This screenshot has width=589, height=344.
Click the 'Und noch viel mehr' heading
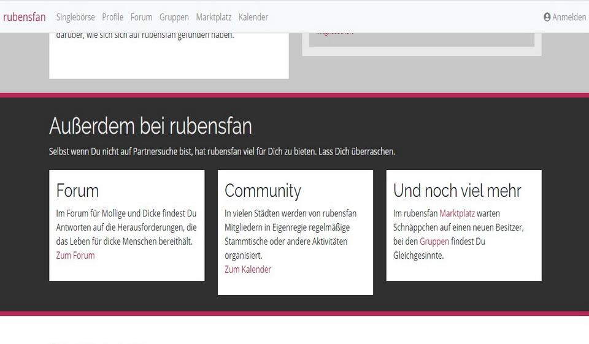pyautogui.click(x=457, y=191)
